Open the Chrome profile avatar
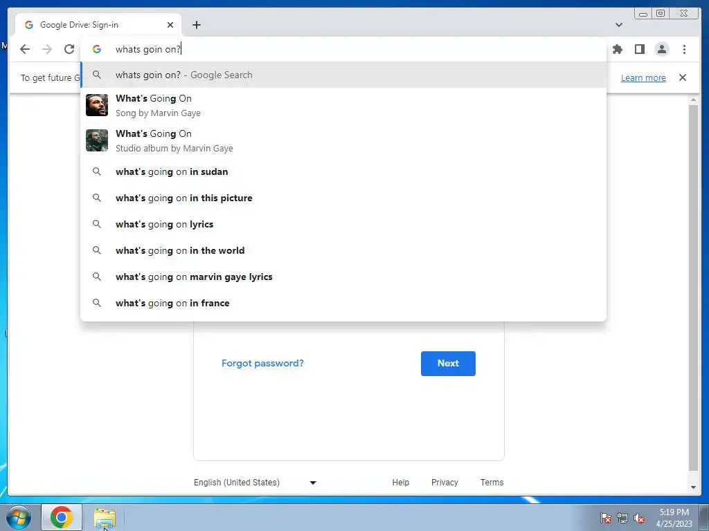Image resolution: width=709 pixels, height=531 pixels. coord(661,49)
